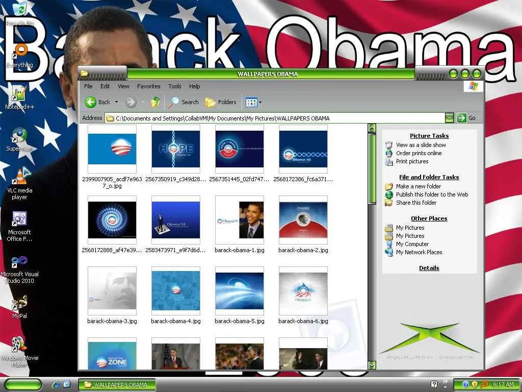Screen dimensions: 522x392
Task: Launch Internet Explorer from quick launch
Action: click(56, 384)
